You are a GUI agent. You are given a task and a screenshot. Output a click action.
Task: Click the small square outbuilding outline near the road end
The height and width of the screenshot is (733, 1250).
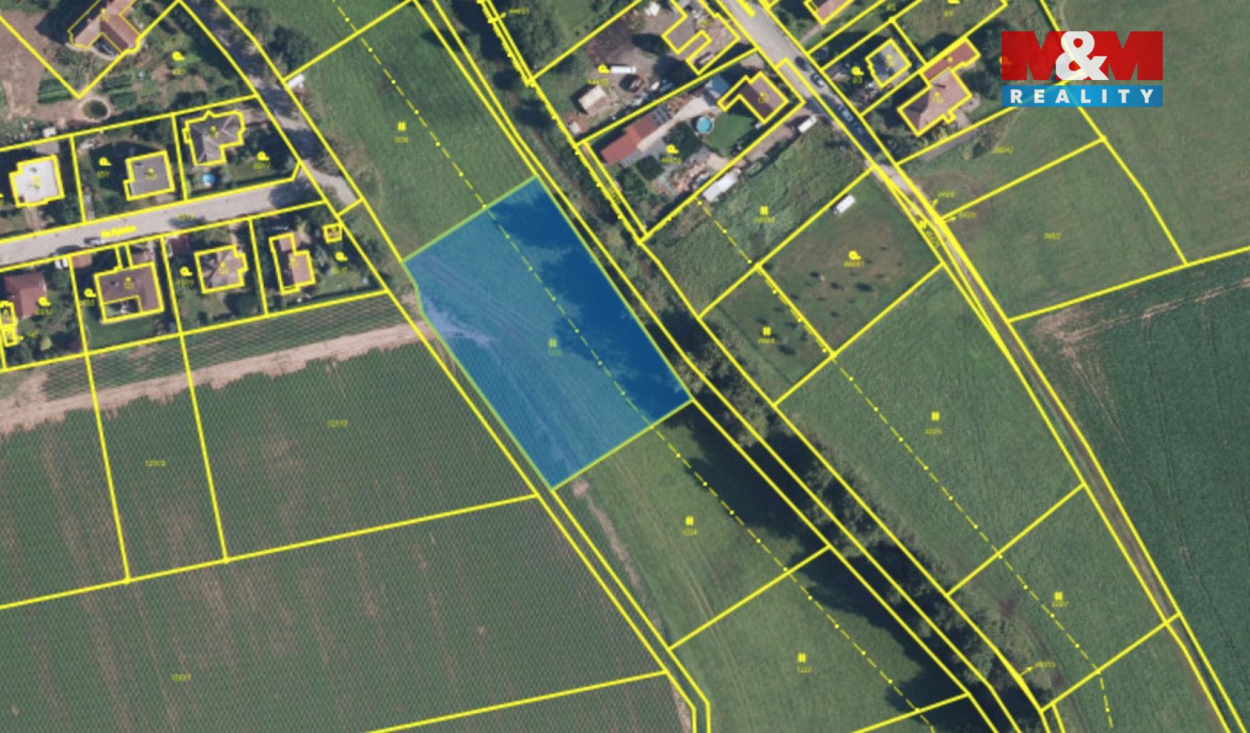pyautogui.click(x=332, y=233)
